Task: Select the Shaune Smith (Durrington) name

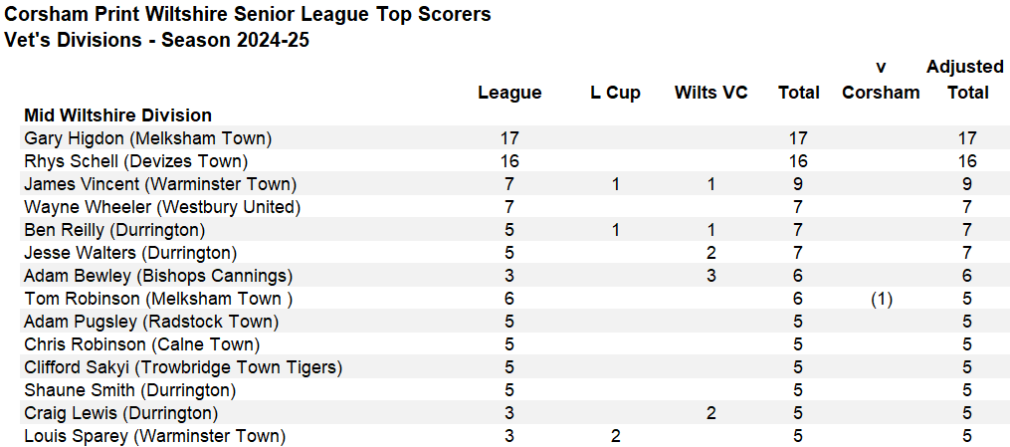Action: [x=129, y=391]
